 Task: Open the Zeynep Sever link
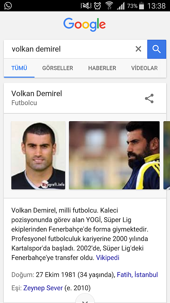tap(43, 288)
